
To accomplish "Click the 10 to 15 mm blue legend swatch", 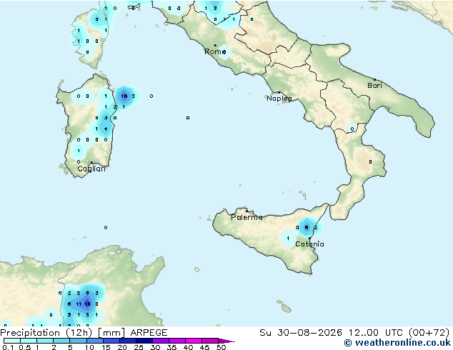I will coord(95,341).
